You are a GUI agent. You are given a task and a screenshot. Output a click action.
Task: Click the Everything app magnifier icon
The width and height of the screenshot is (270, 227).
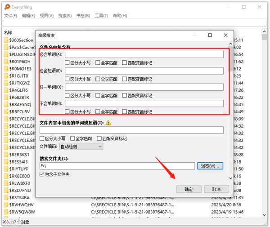[7, 7]
